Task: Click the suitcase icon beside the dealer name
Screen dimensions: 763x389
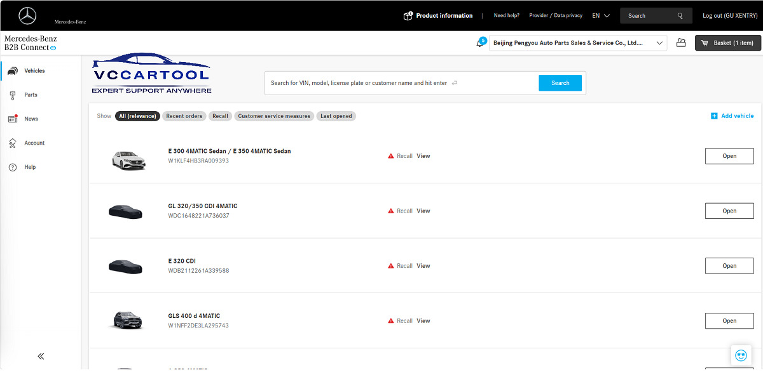Action: pos(680,43)
